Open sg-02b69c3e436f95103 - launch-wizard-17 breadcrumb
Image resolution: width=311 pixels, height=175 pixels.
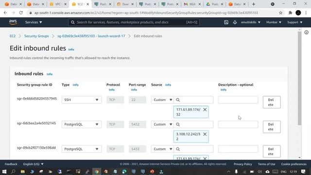point(91,36)
